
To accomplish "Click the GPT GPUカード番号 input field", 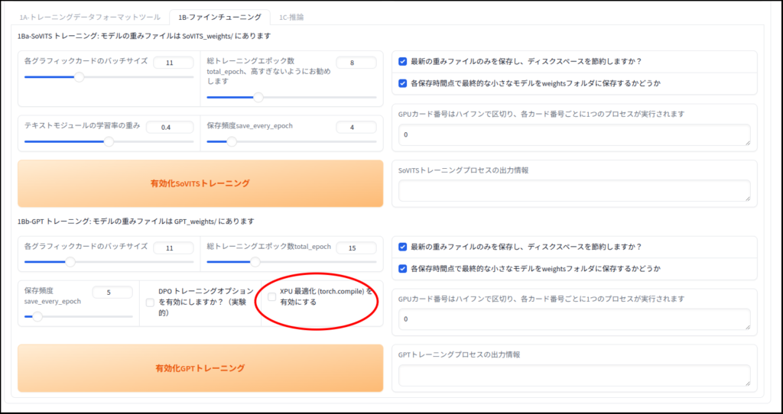I will [574, 319].
